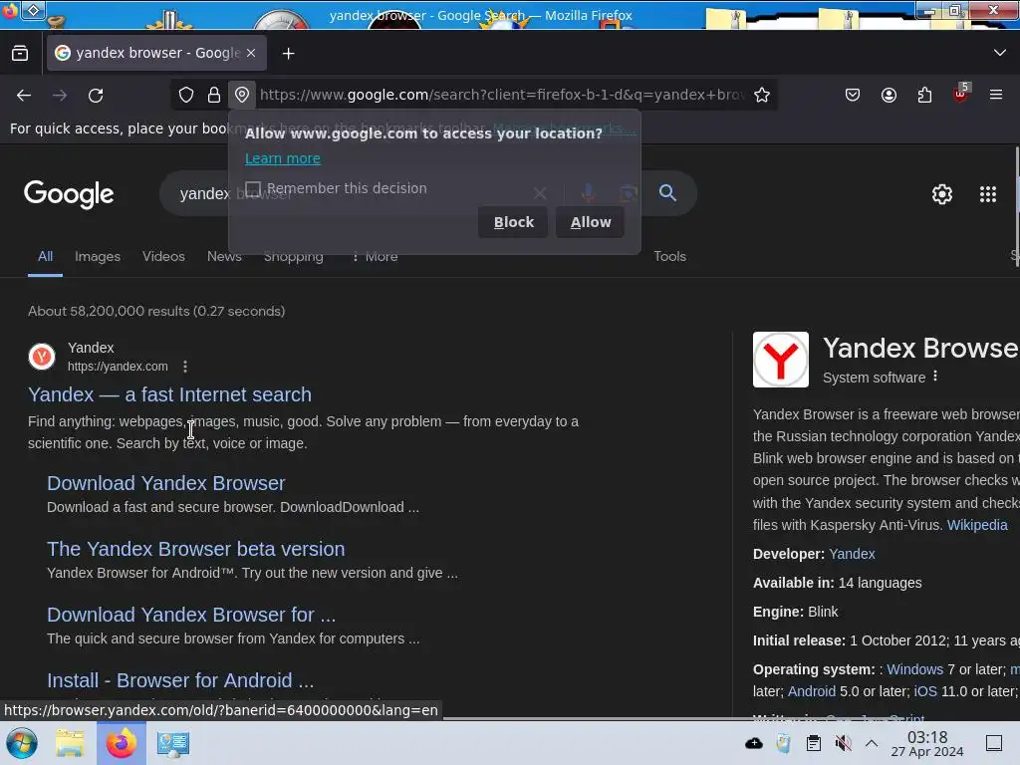The width and height of the screenshot is (1020, 765).
Task: Go back with the back arrow
Action: point(24,95)
